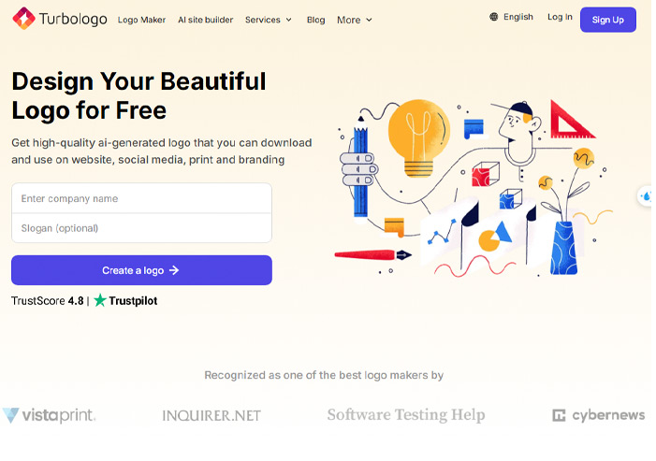
Task: Click the Vistaprint logo
Action: (x=49, y=414)
